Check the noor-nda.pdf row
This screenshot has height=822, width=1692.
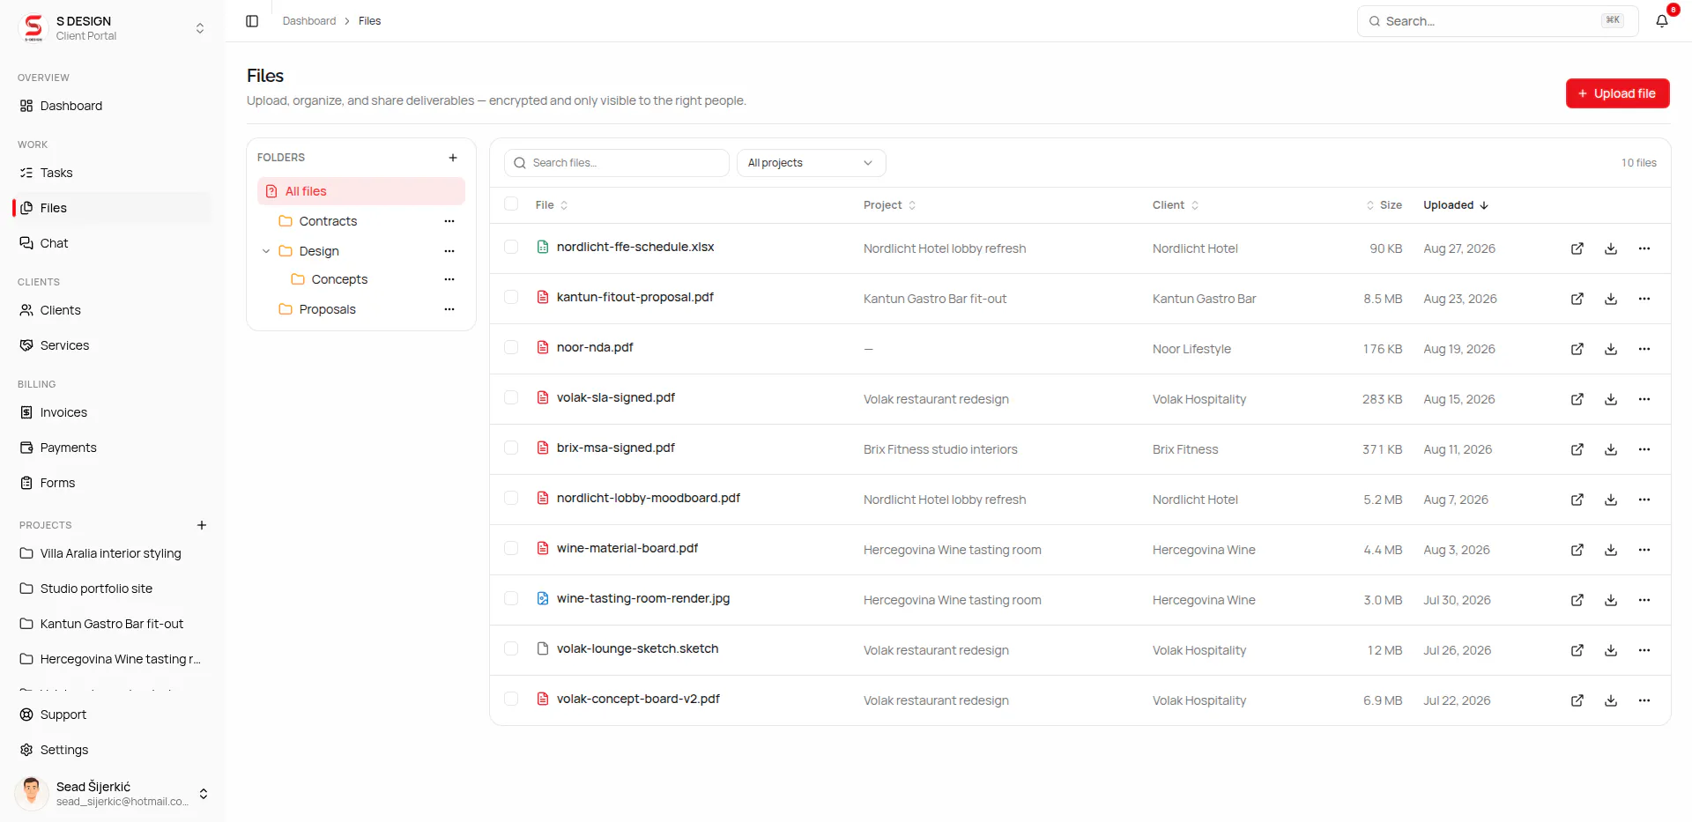tap(511, 347)
